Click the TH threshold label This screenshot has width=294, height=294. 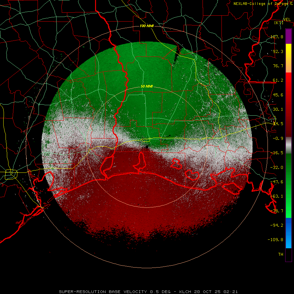[281, 254]
